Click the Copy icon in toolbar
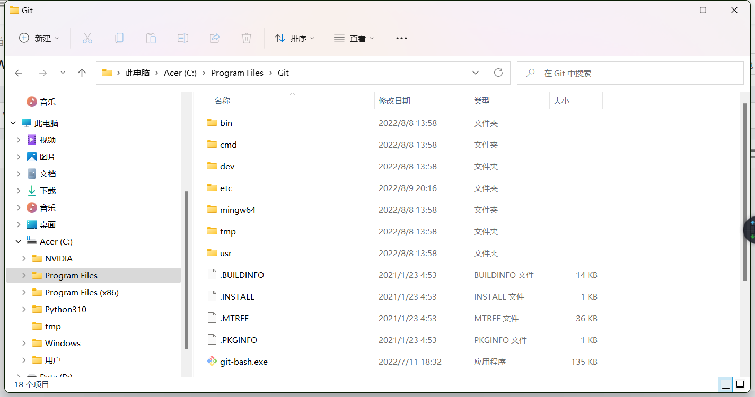The image size is (755, 397). pyautogui.click(x=119, y=38)
